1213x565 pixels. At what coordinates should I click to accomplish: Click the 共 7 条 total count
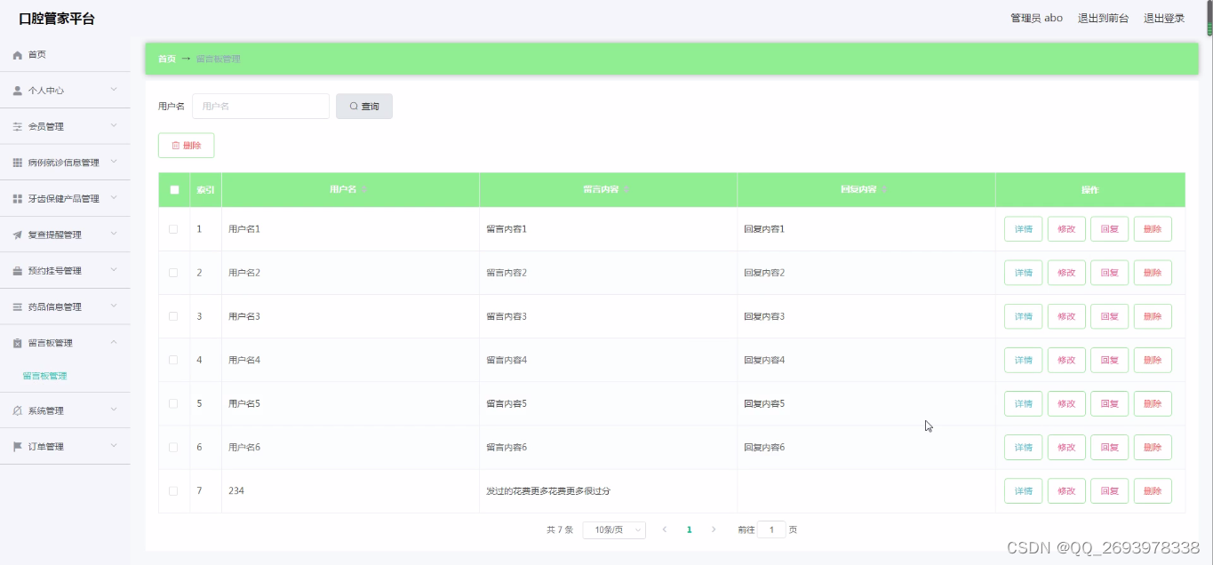point(560,530)
